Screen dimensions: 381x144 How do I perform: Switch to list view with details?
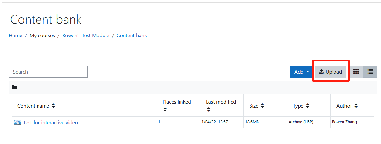click(x=370, y=72)
